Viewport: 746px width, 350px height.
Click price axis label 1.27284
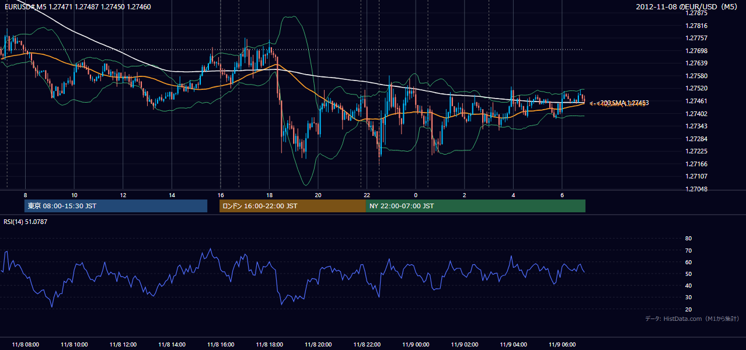pyautogui.click(x=696, y=139)
